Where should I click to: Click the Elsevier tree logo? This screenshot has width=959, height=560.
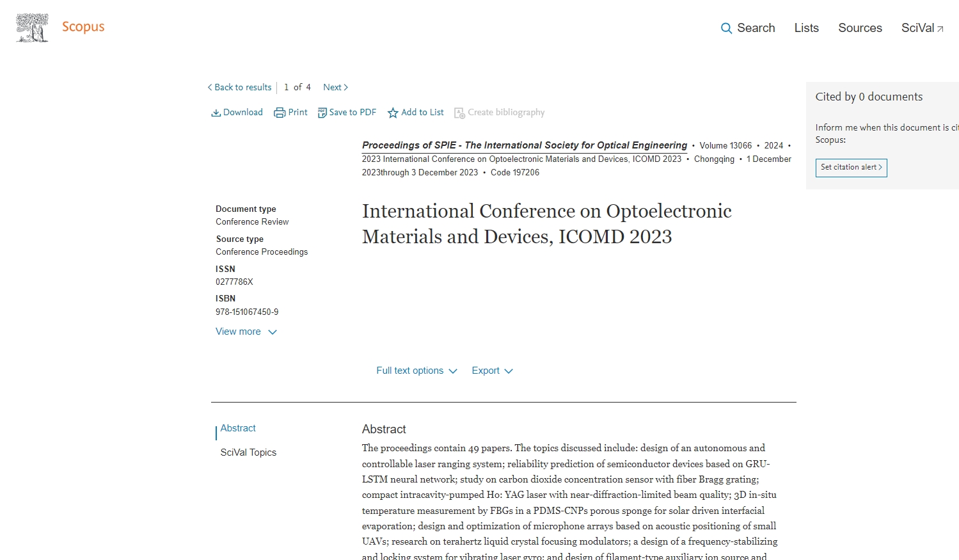[32, 28]
